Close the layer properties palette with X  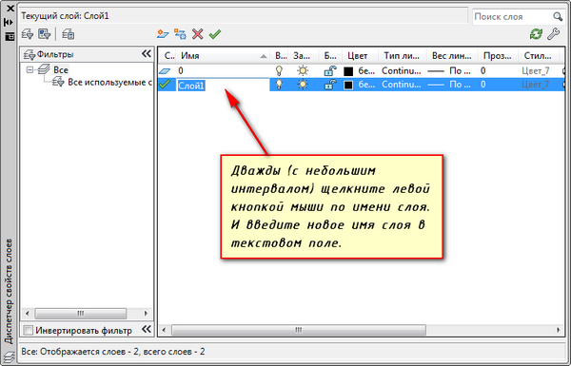click(x=10, y=8)
